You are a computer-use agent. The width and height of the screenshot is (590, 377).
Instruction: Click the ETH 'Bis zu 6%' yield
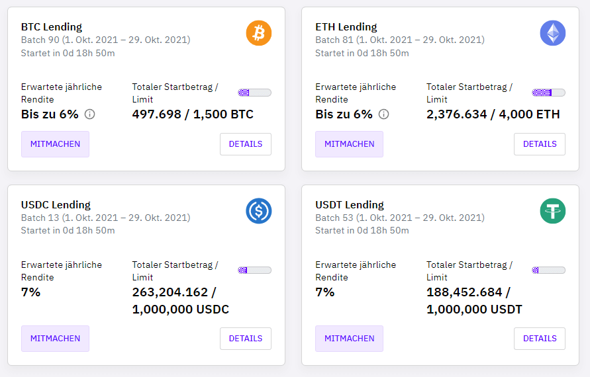coord(344,114)
